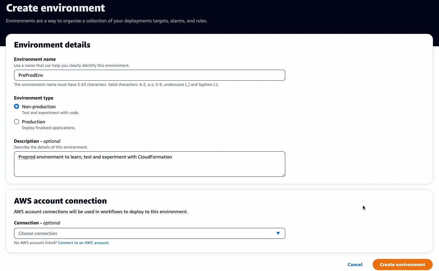
Task: Click the environment name character rules hint
Action: pos(116,85)
